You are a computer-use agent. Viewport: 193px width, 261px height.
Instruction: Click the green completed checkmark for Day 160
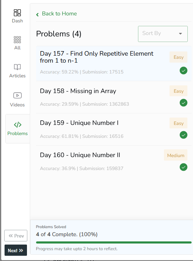[x=183, y=167]
